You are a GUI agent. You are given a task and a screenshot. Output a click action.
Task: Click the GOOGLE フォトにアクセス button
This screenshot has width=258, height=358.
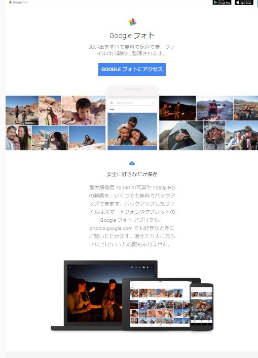tap(132, 70)
